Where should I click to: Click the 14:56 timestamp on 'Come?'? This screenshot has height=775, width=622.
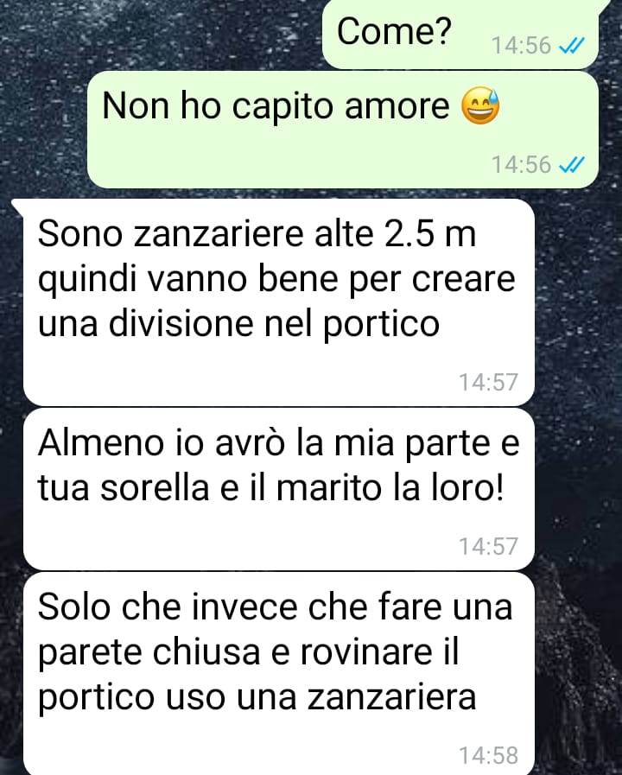pyautogui.click(x=521, y=46)
